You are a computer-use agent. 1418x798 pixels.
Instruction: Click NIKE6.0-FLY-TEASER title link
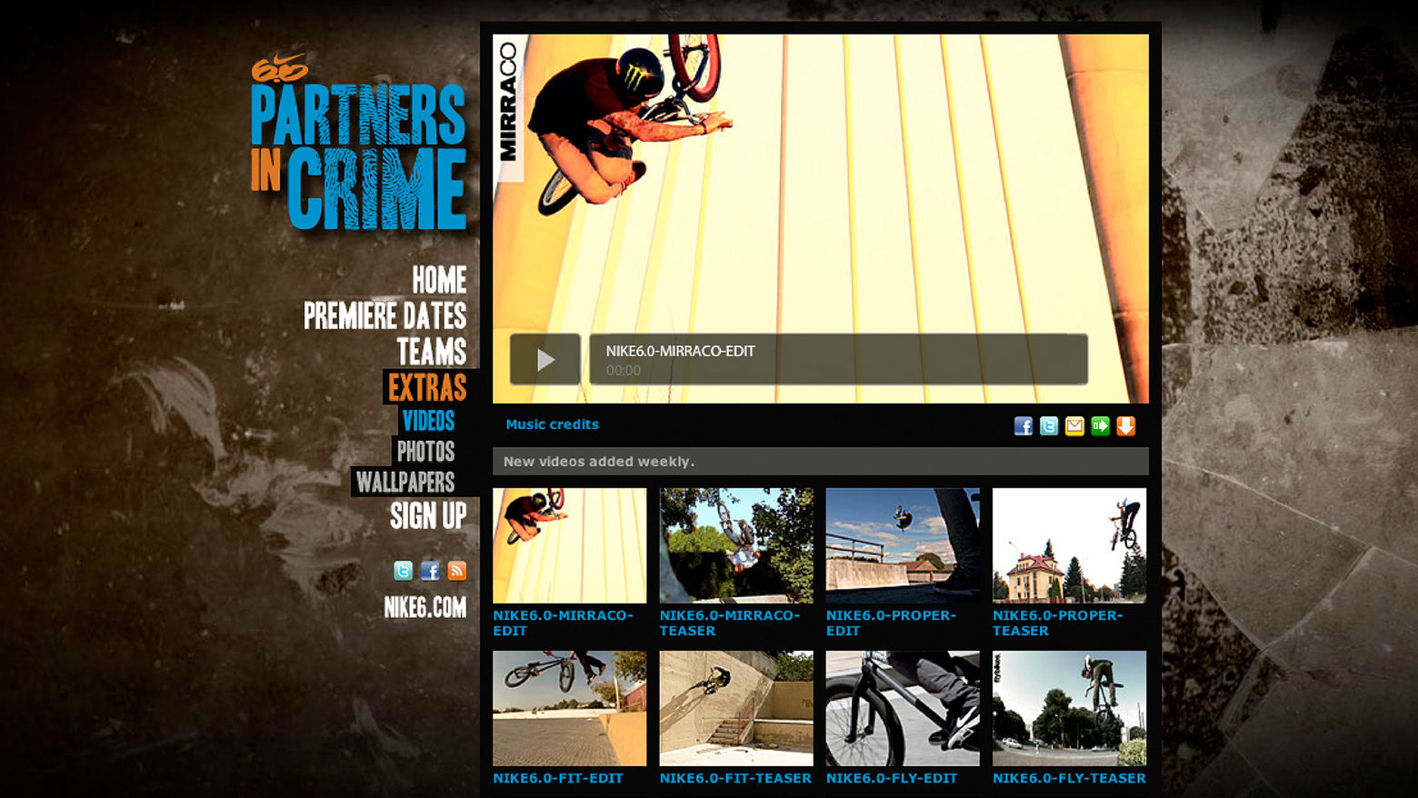pyautogui.click(x=1069, y=778)
